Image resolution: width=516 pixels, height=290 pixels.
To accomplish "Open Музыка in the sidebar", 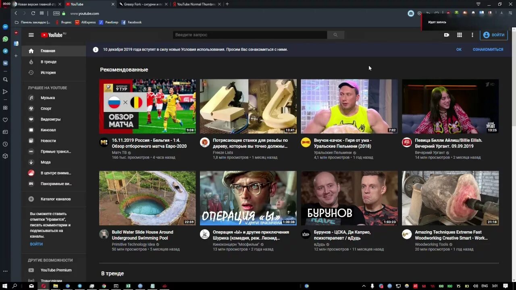I will (x=54, y=98).
